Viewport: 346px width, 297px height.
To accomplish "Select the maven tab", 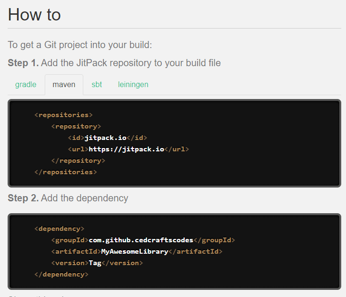I will [x=64, y=85].
